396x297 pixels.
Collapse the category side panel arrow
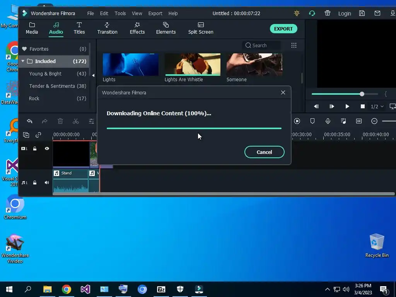(93, 75)
